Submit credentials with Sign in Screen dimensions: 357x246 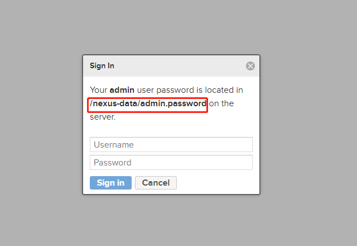pyautogui.click(x=110, y=183)
